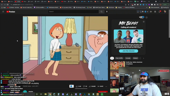The height and width of the screenshot is (96, 170).
Task: Open Family Guy Native American Compilation thumbnail
Action: click(117, 65)
